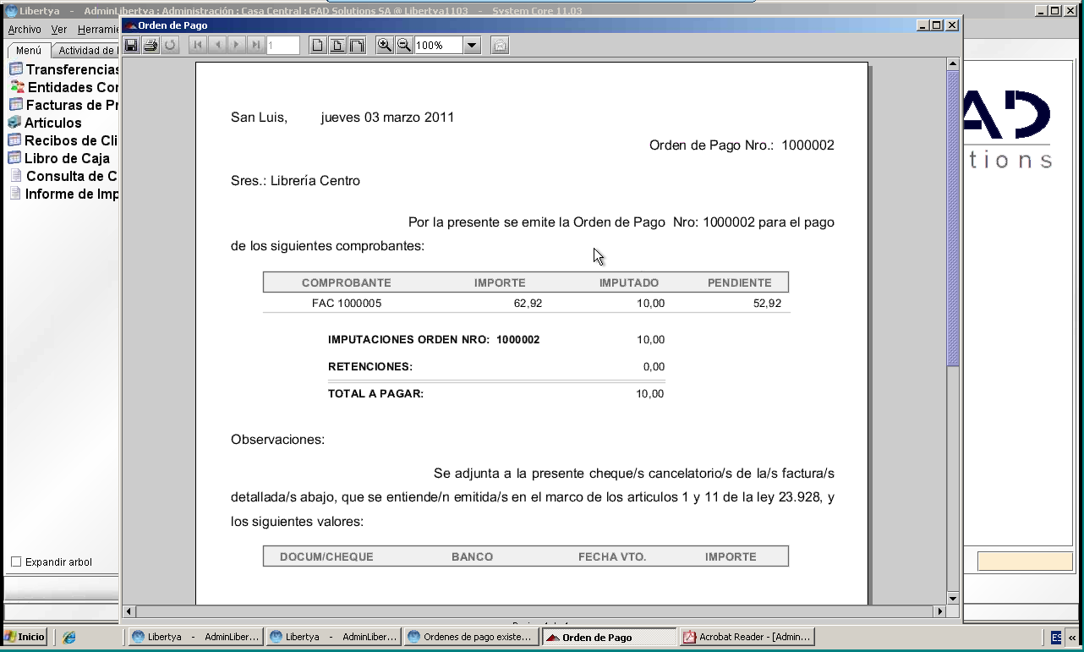Click the FECHA VTO. column header
The image size is (1084, 652).
pos(612,556)
